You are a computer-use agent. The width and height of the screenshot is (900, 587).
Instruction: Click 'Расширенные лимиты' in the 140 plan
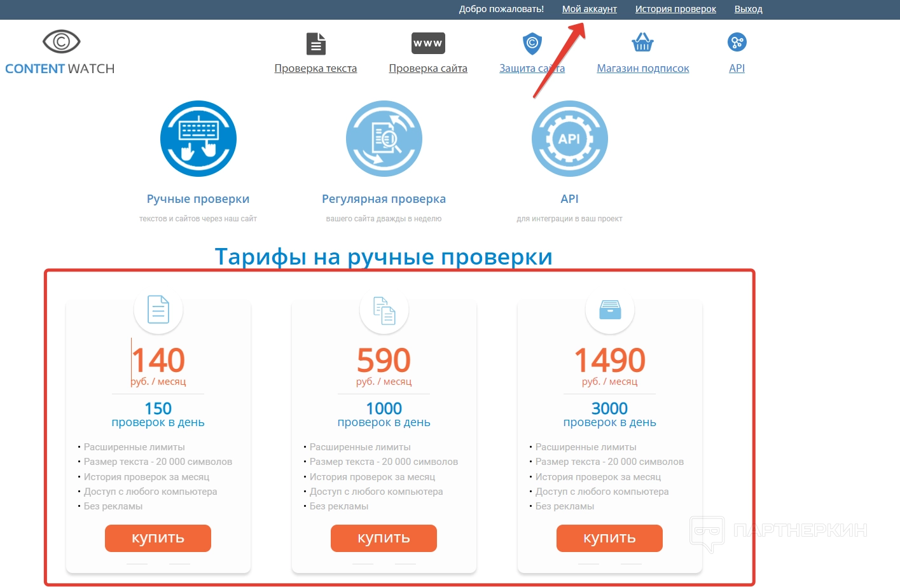pos(134,447)
